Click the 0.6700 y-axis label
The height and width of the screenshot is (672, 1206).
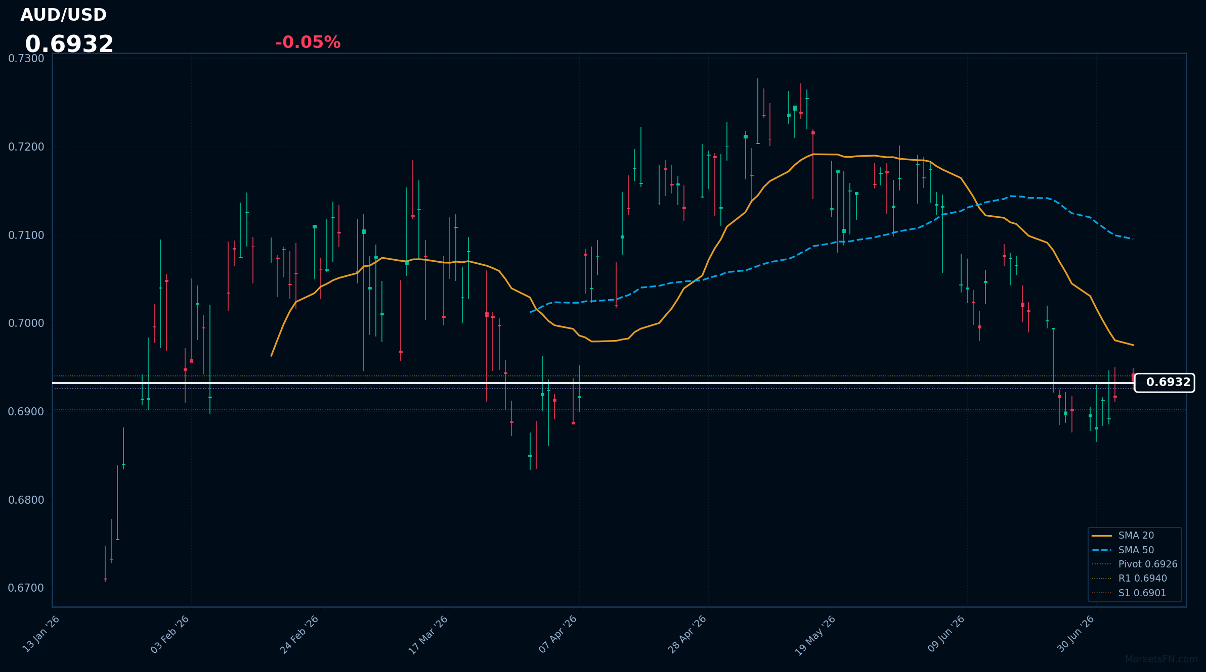pos(26,588)
